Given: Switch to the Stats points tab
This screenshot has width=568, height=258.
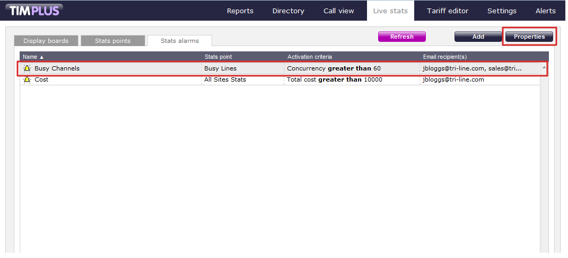Looking at the screenshot, I should click(x=112, y=41).
